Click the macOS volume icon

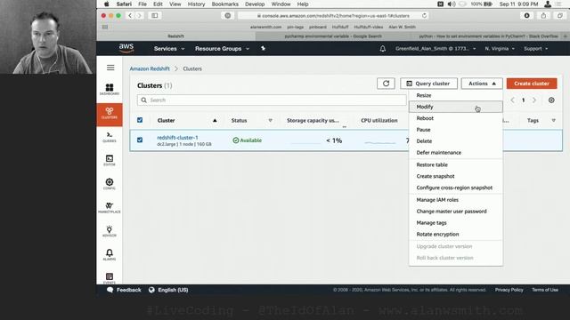point(452,4)
